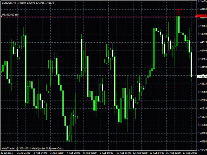
Task: Click the 8 Aug 00:00 time label
Action: 90,153
